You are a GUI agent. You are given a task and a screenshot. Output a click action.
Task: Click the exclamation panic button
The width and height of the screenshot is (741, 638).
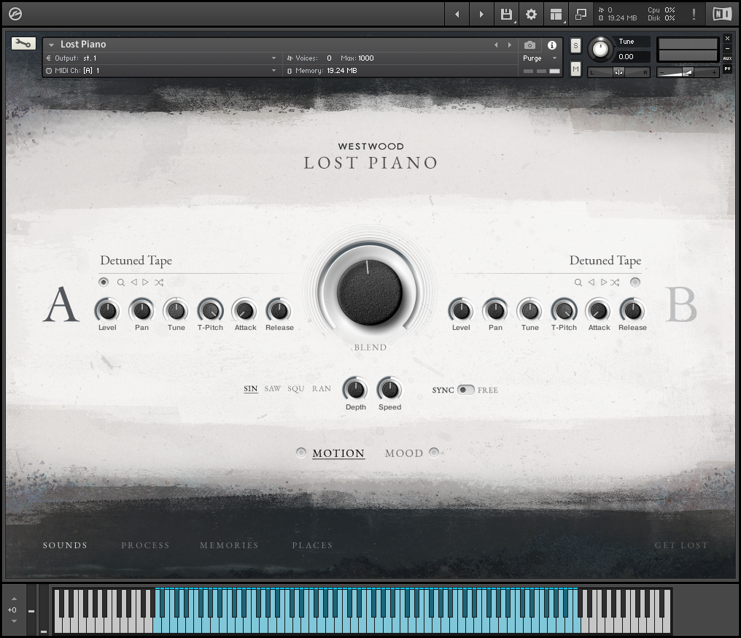694,14
